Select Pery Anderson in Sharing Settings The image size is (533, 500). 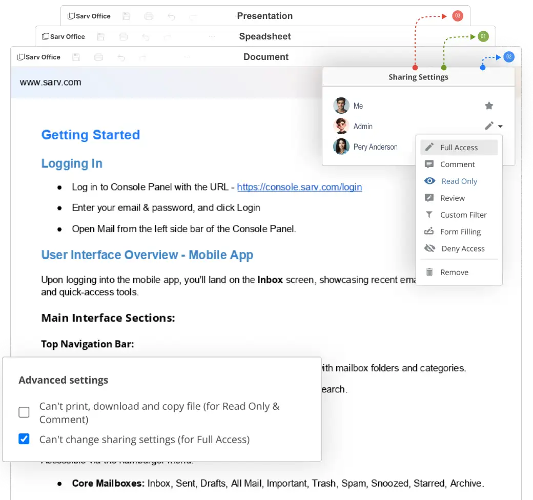pos(375,147)
